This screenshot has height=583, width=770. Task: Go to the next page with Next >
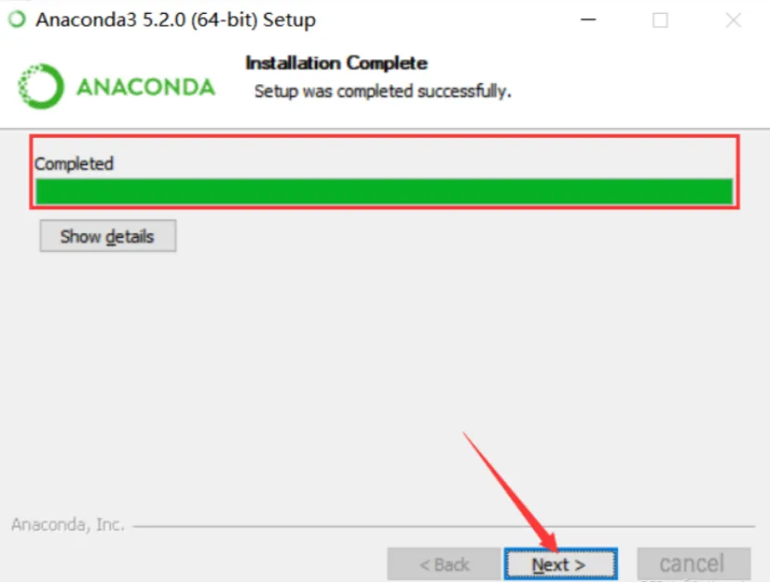(561, 564)
